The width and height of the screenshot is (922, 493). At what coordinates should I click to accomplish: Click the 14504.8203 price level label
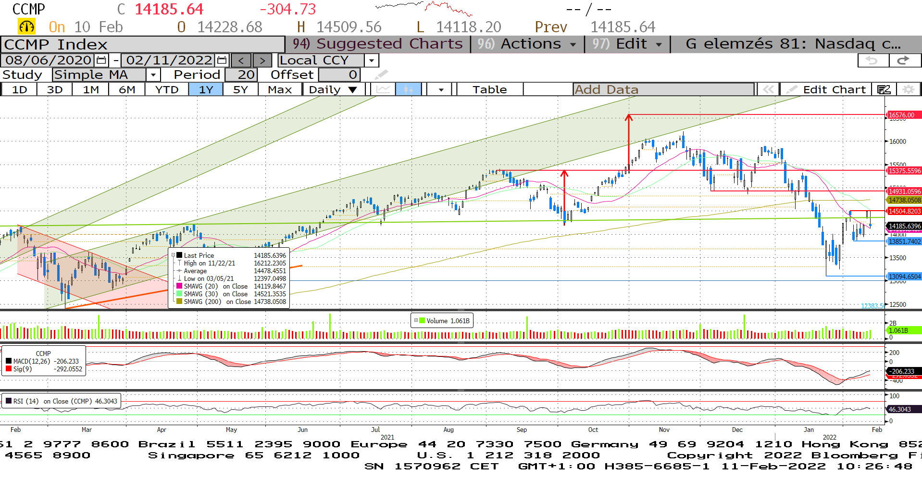tap(904, 211)
